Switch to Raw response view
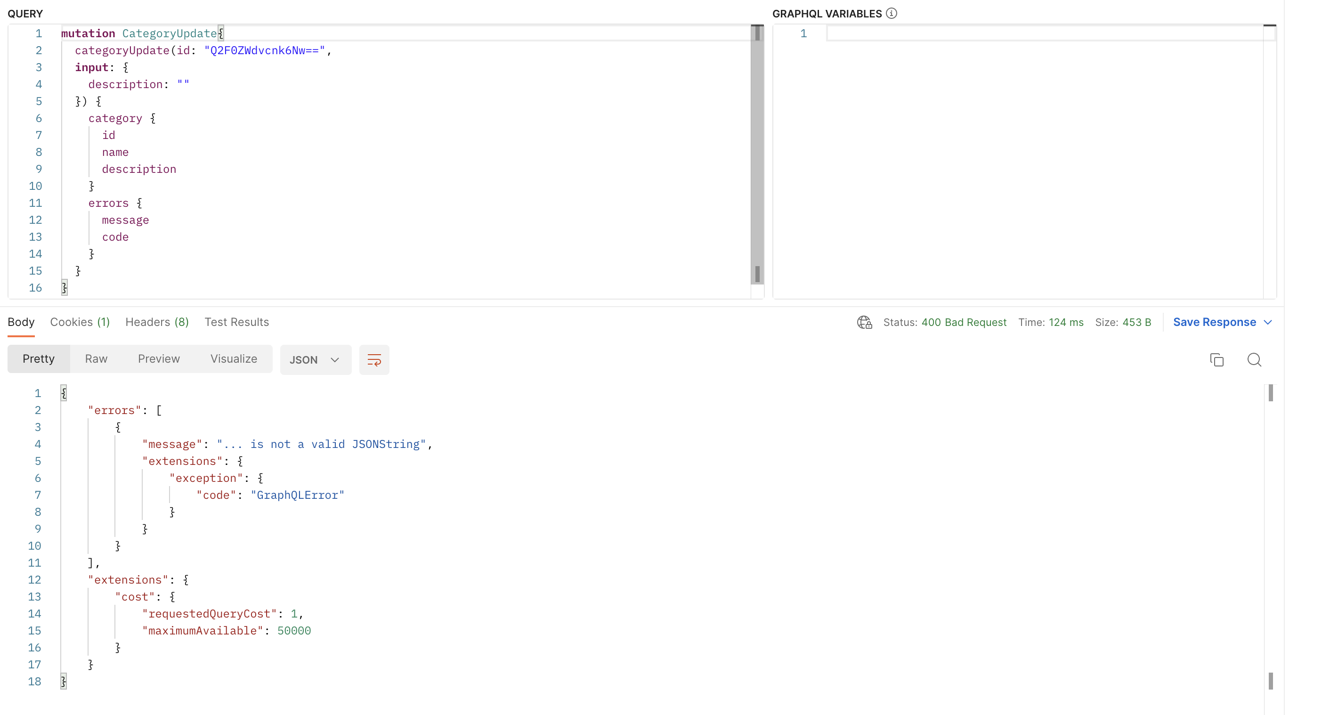This screenshot has width=1330, height=715. click(96, 358)
